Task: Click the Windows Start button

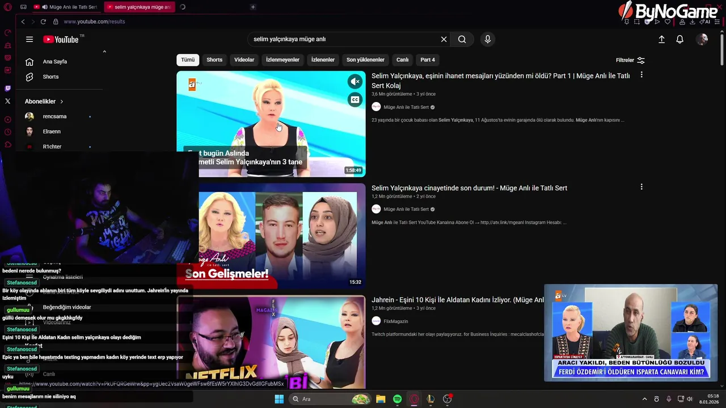Action: (279, 399)
